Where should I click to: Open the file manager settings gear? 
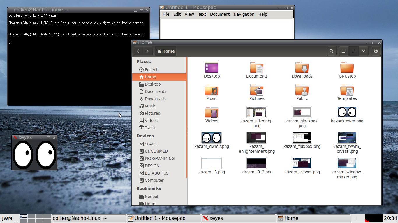point(376,51)
